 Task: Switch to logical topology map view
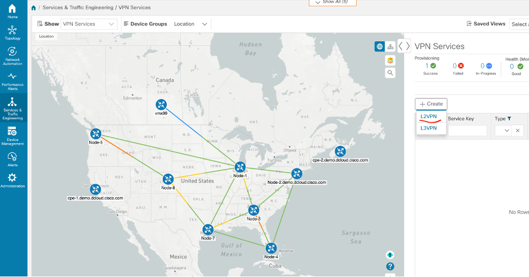coord(390,46)
